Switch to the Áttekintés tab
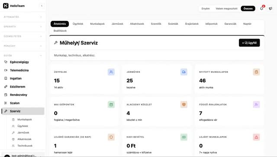277x157 pixels. tap(60, 24)
